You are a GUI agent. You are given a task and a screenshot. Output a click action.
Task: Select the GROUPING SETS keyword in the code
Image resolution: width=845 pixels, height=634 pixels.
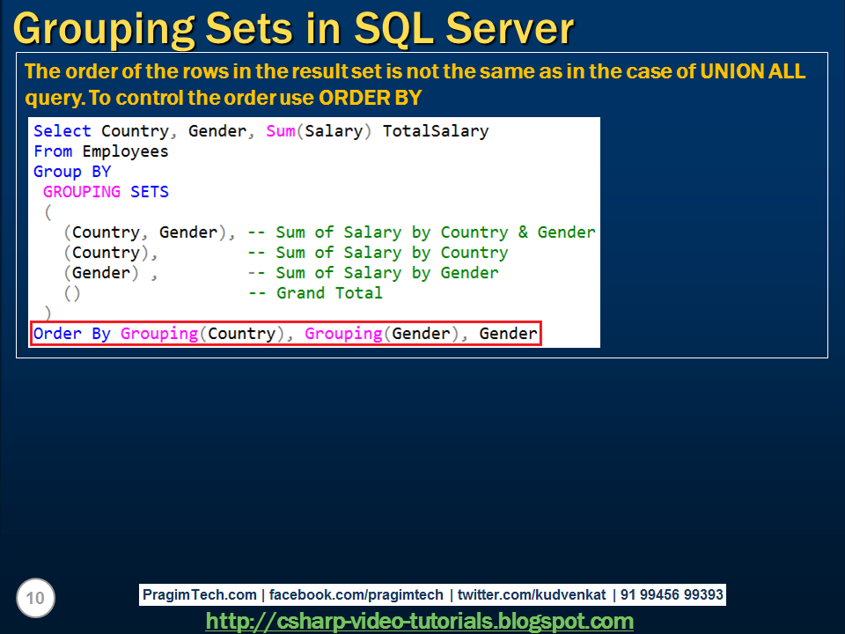[x=106, y=191]
